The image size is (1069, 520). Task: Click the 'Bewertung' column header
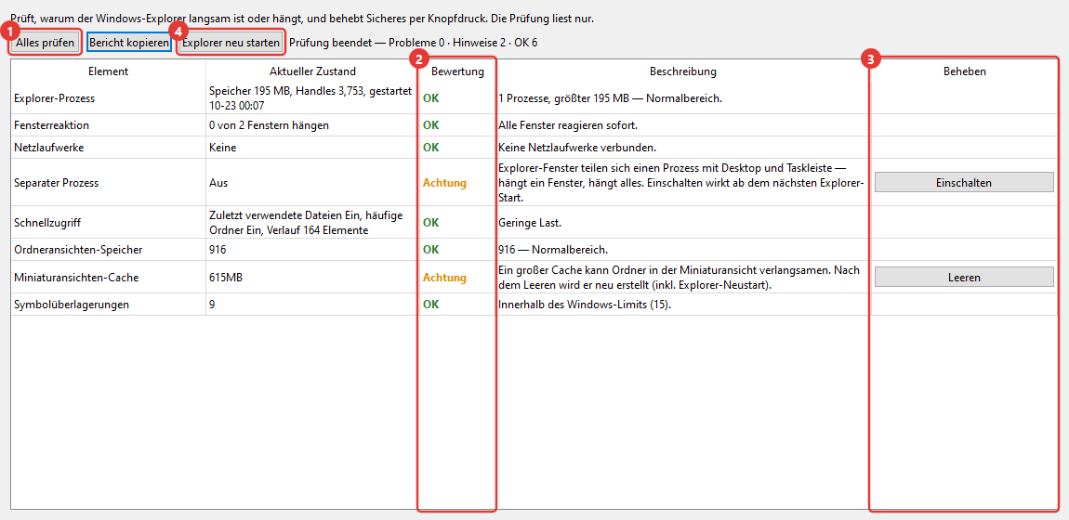(x=457, y=71)
